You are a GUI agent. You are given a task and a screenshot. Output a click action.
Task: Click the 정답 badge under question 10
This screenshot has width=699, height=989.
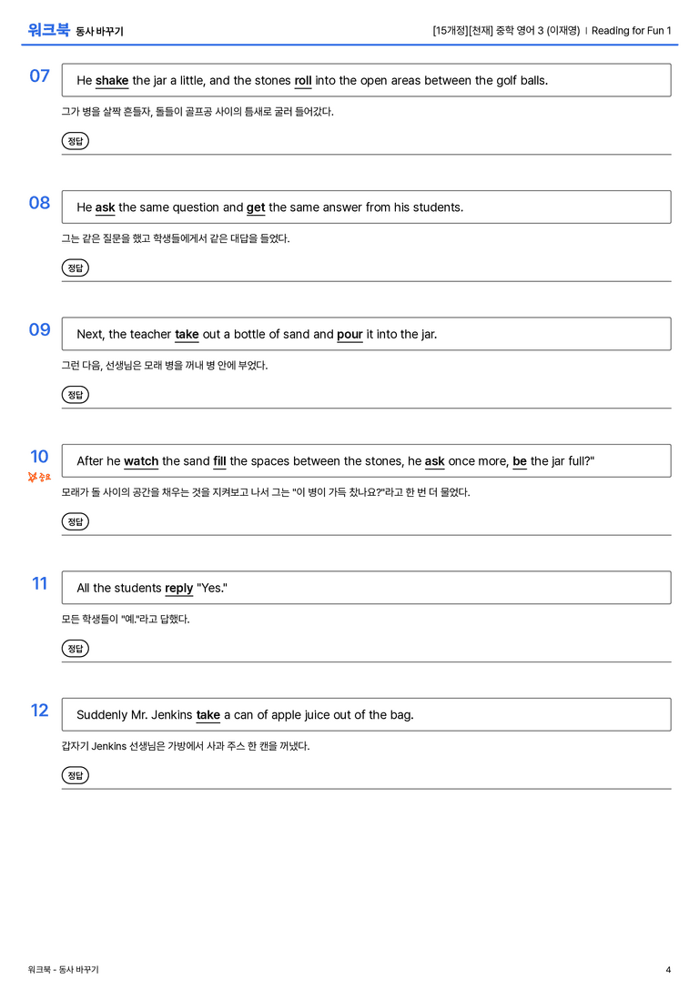click(x=75, y=521)
